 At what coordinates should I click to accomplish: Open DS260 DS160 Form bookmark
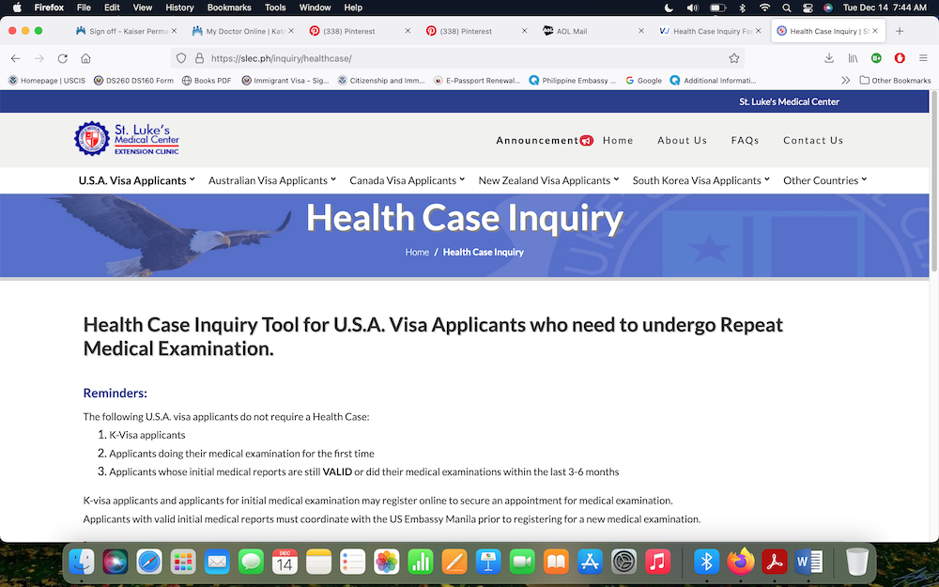click(133, 80)
